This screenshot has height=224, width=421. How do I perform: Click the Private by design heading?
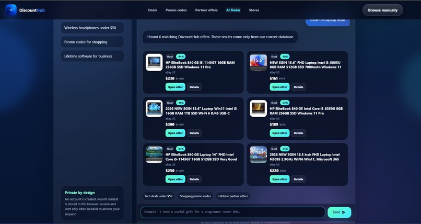coord(80,193)
